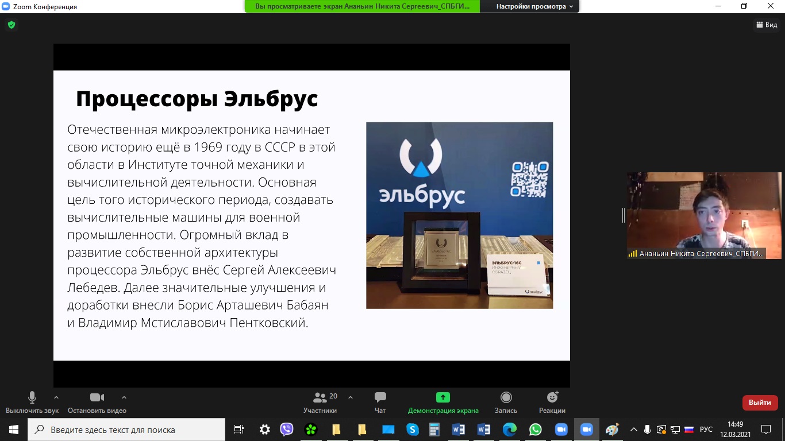
Task: Open the second File Explorer folder on the taskbar
Action: (362, 430)
